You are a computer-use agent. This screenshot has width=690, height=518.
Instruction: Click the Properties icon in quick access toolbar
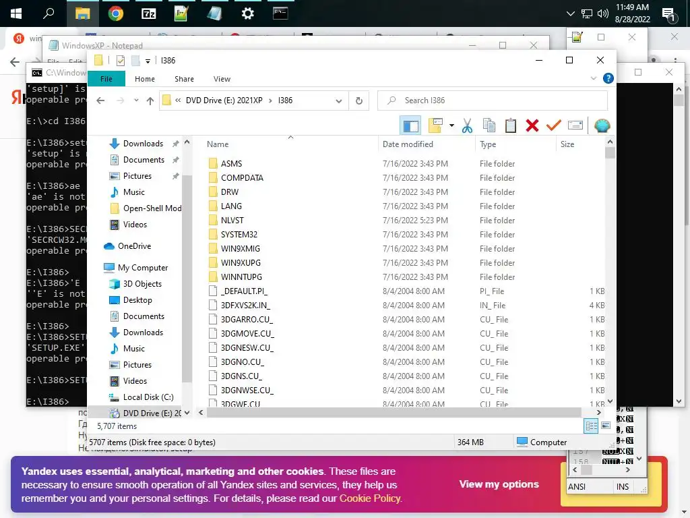[120, 60]
